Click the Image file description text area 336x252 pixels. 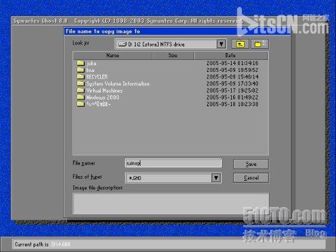pyautogui.click(x=171, y=204)
